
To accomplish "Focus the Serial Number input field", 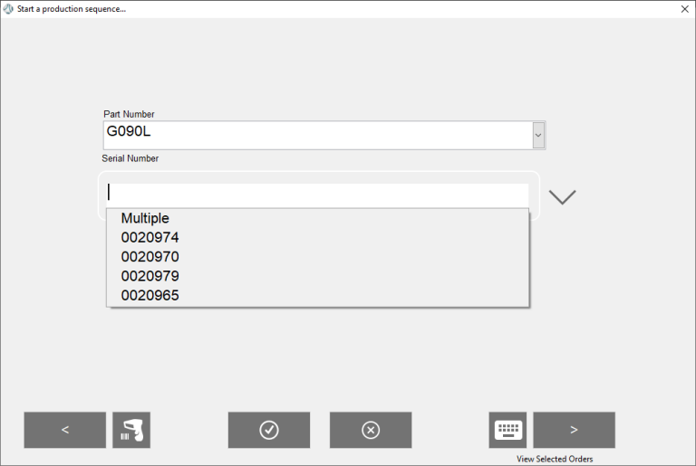I will click(x=317, y=195).
